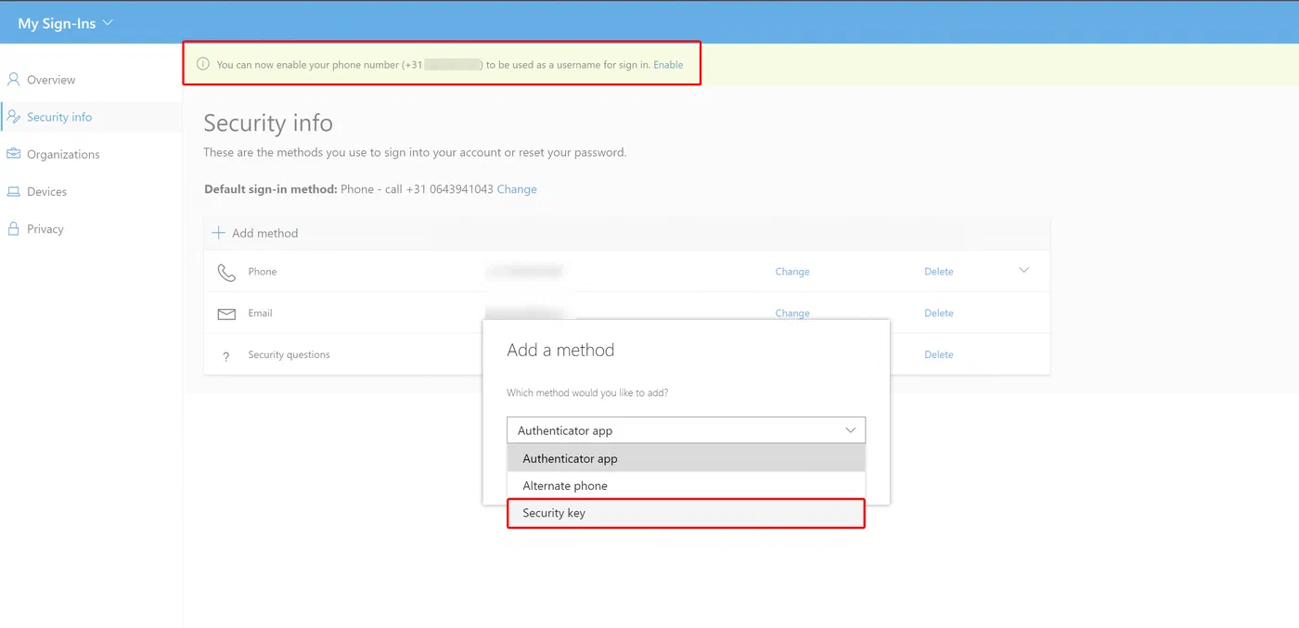Screen dimensions: 1299x628
Task: Open the My Sign-Ins header dropdown
Action: click(x=65, y=23)
